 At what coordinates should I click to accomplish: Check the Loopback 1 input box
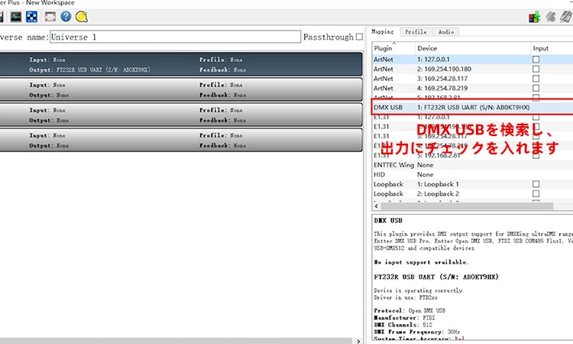click(x=536, y=184)
